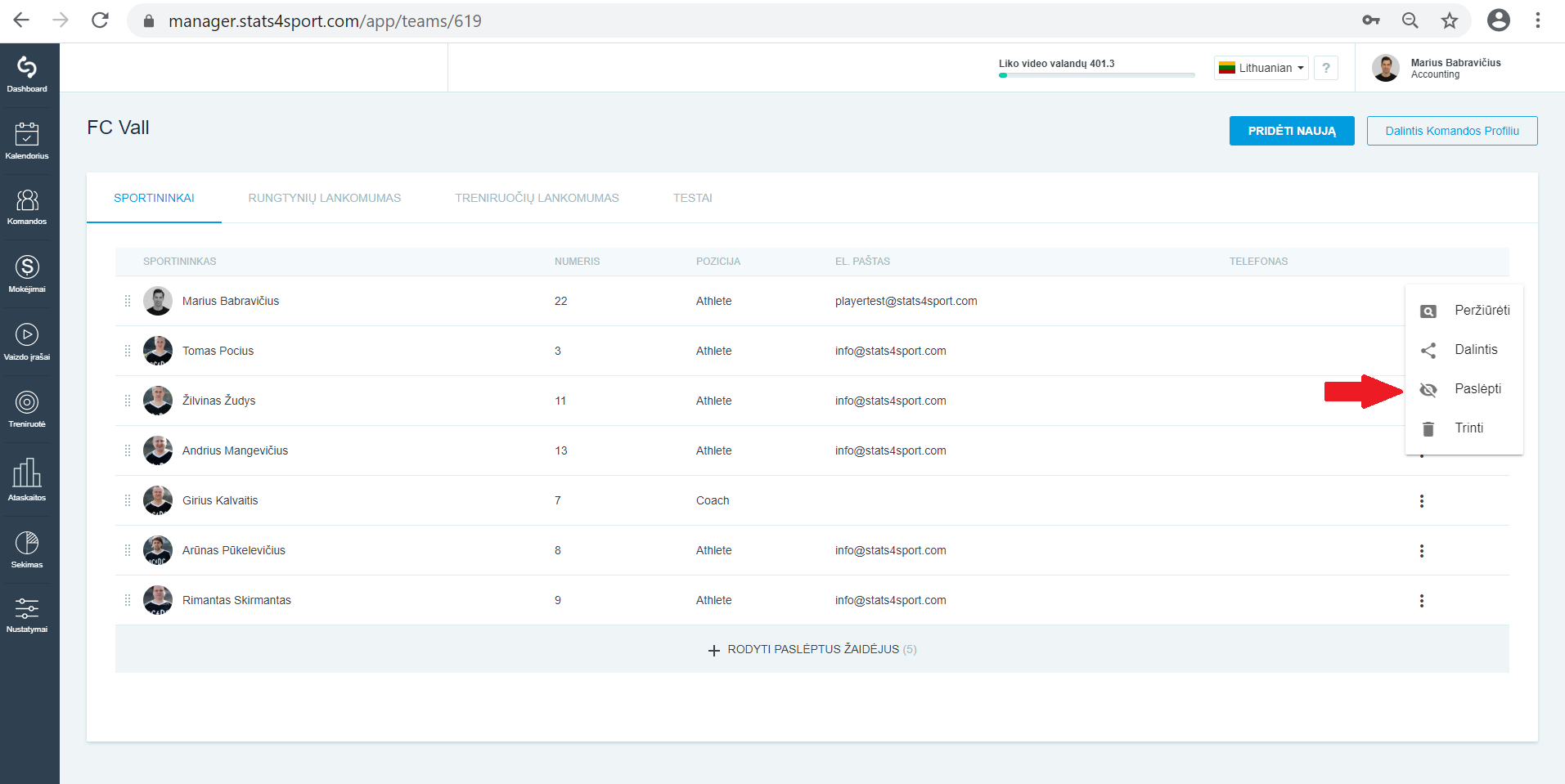Open the Lithuanian language dropdown
The width and height of the screenshot is (1565, 784).
tap(1261, 68)
